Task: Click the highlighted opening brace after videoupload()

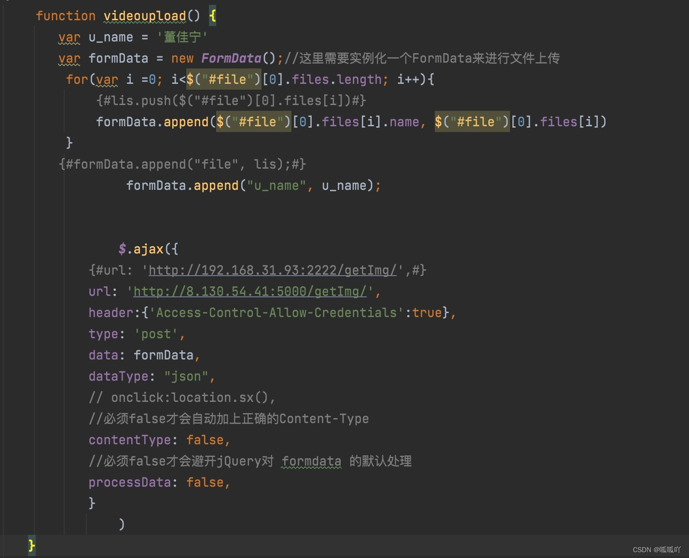Action: [x=212, y=16]
